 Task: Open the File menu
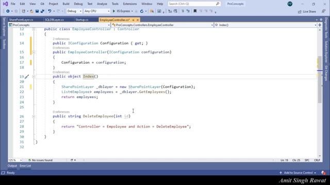click(x=13, y=4)
